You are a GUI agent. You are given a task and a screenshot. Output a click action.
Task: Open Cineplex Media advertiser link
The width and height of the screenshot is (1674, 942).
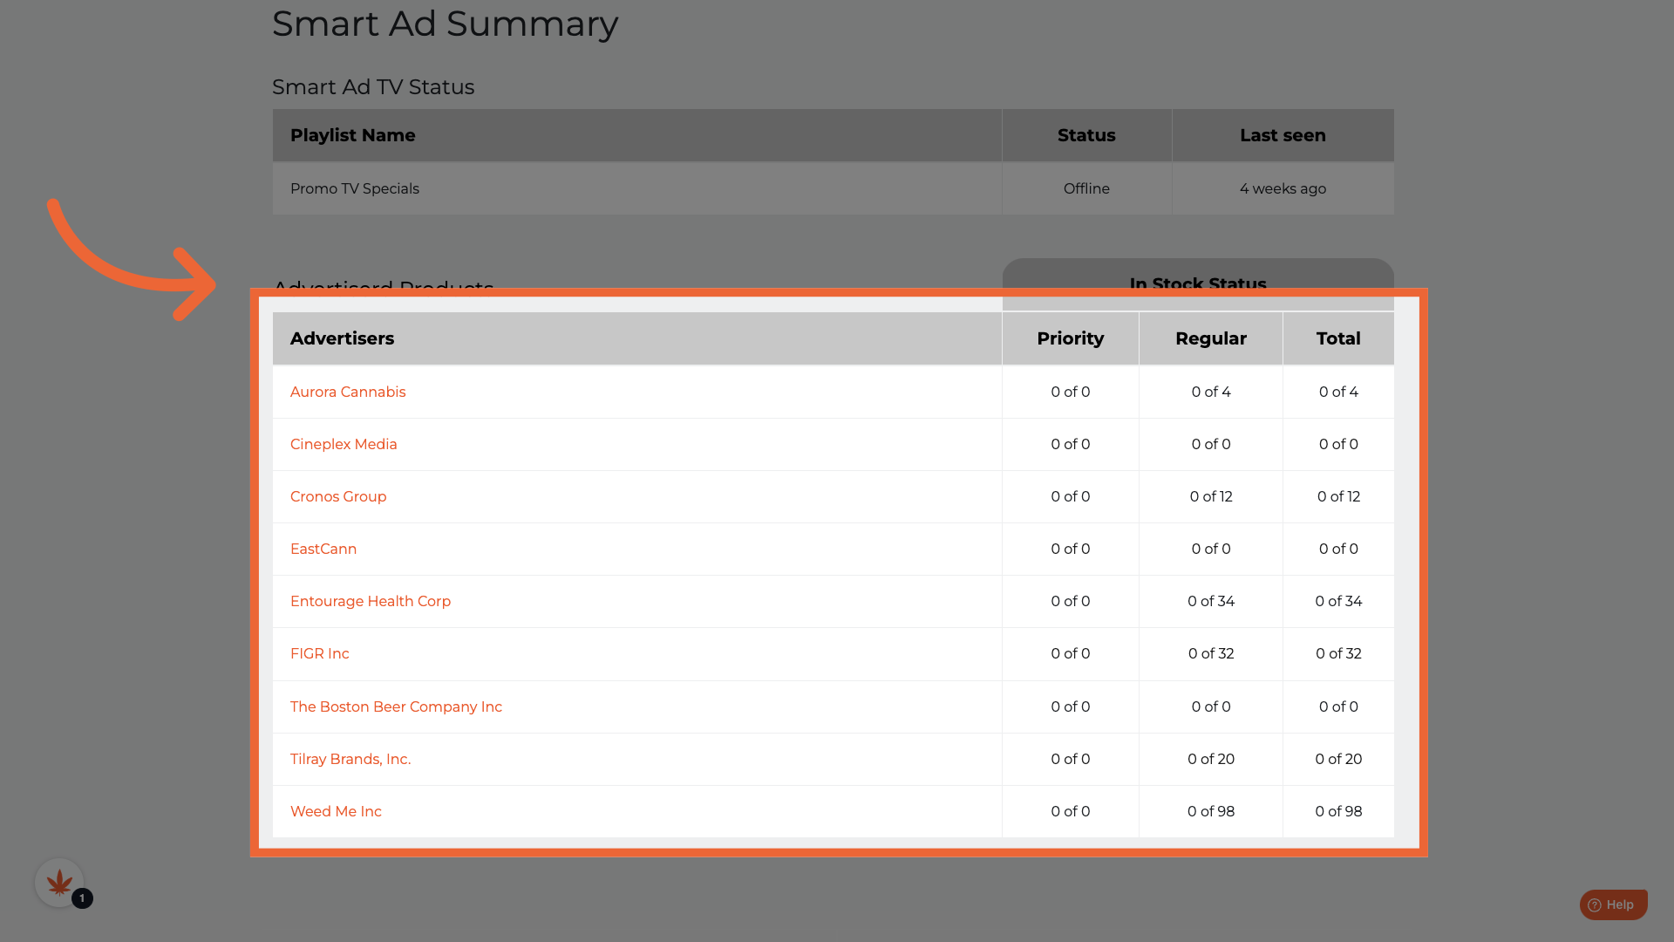(343, 444)
